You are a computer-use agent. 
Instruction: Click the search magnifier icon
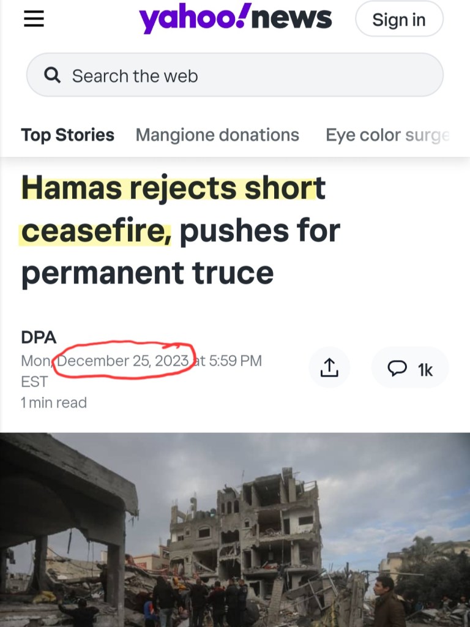click(53, 75)
